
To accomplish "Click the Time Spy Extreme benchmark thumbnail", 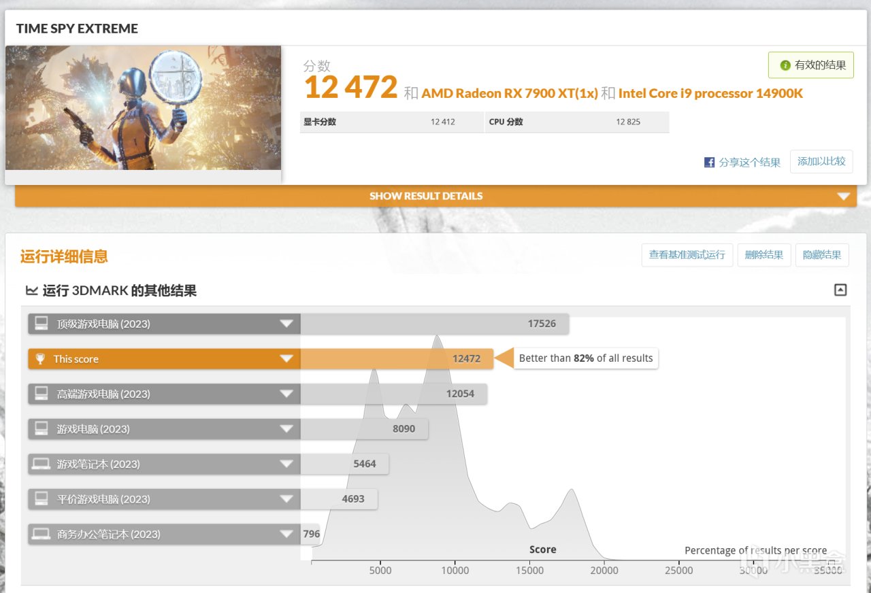I will click(x=144, y=107).
